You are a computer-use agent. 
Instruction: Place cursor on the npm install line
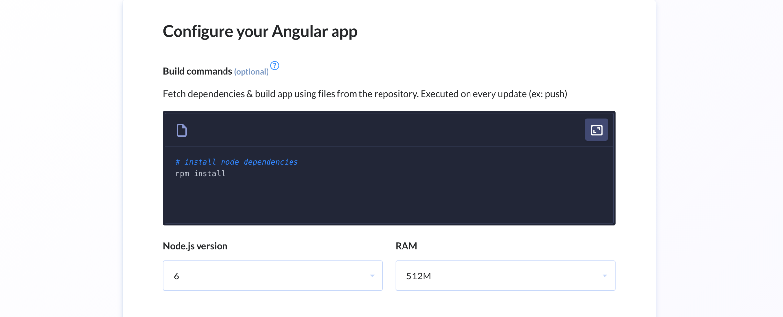[x=201, y=174]
